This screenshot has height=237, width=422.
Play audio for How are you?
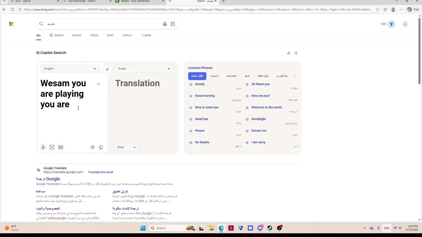pos(247,96)
